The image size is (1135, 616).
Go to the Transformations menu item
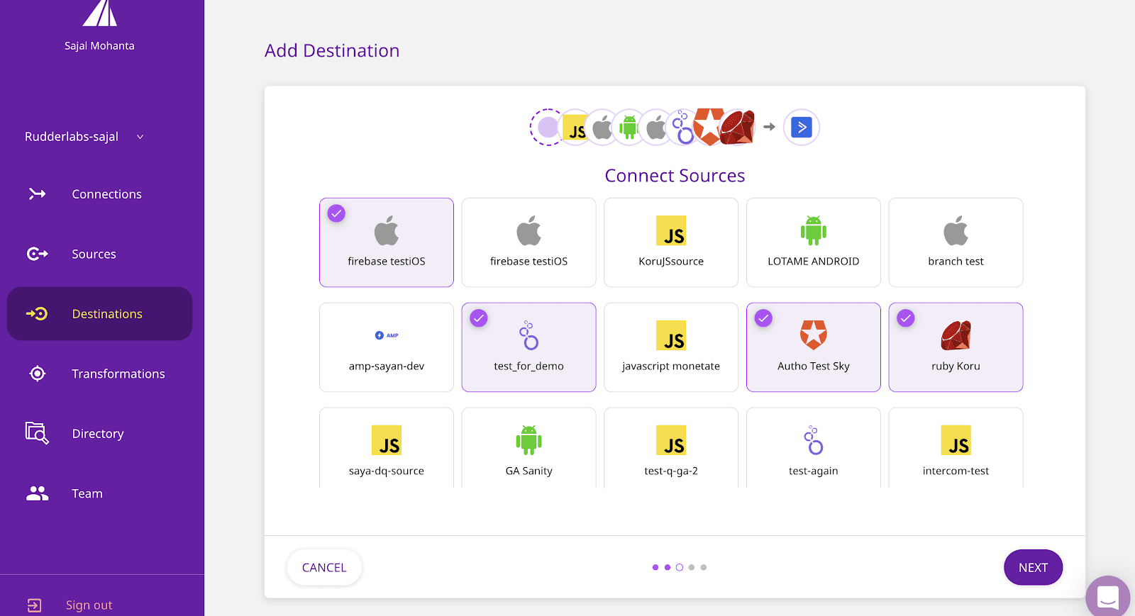pos(118,374)
